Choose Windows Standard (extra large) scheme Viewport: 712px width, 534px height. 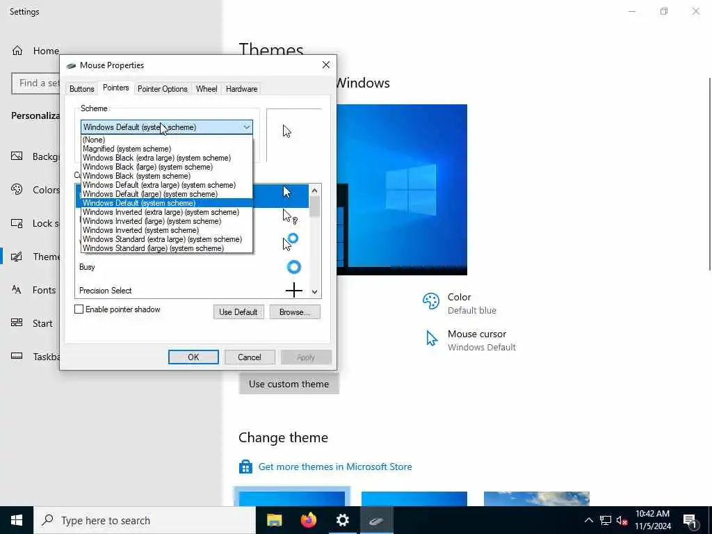coord(167,239)
